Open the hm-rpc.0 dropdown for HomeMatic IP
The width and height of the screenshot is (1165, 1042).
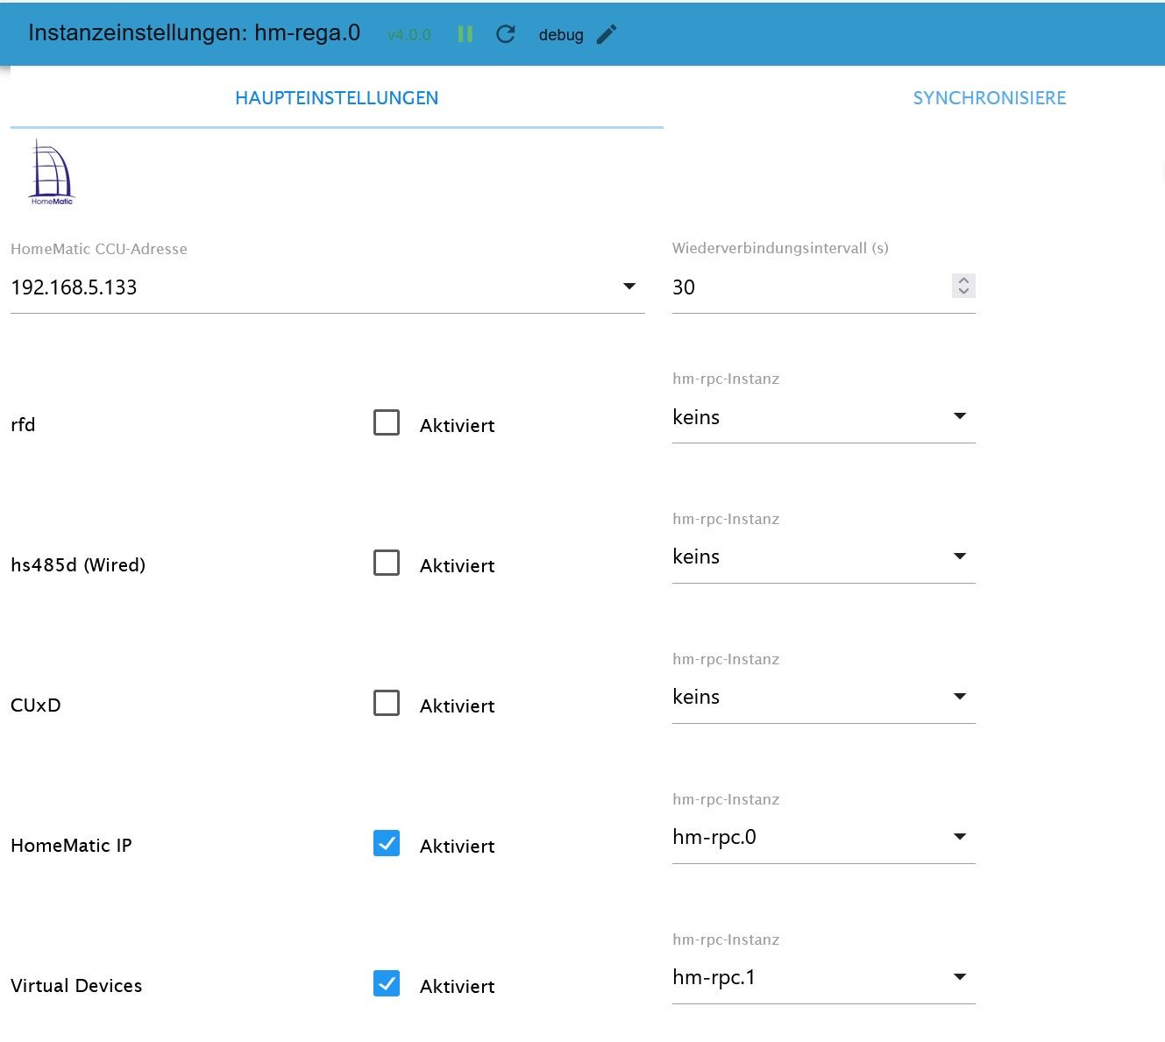pyautogui.click(x=824, y=838)
